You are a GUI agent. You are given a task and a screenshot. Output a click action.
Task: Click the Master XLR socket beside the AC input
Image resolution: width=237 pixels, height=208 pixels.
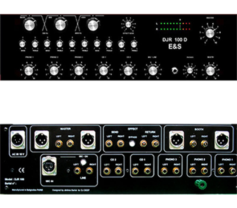tap(42, 140)
